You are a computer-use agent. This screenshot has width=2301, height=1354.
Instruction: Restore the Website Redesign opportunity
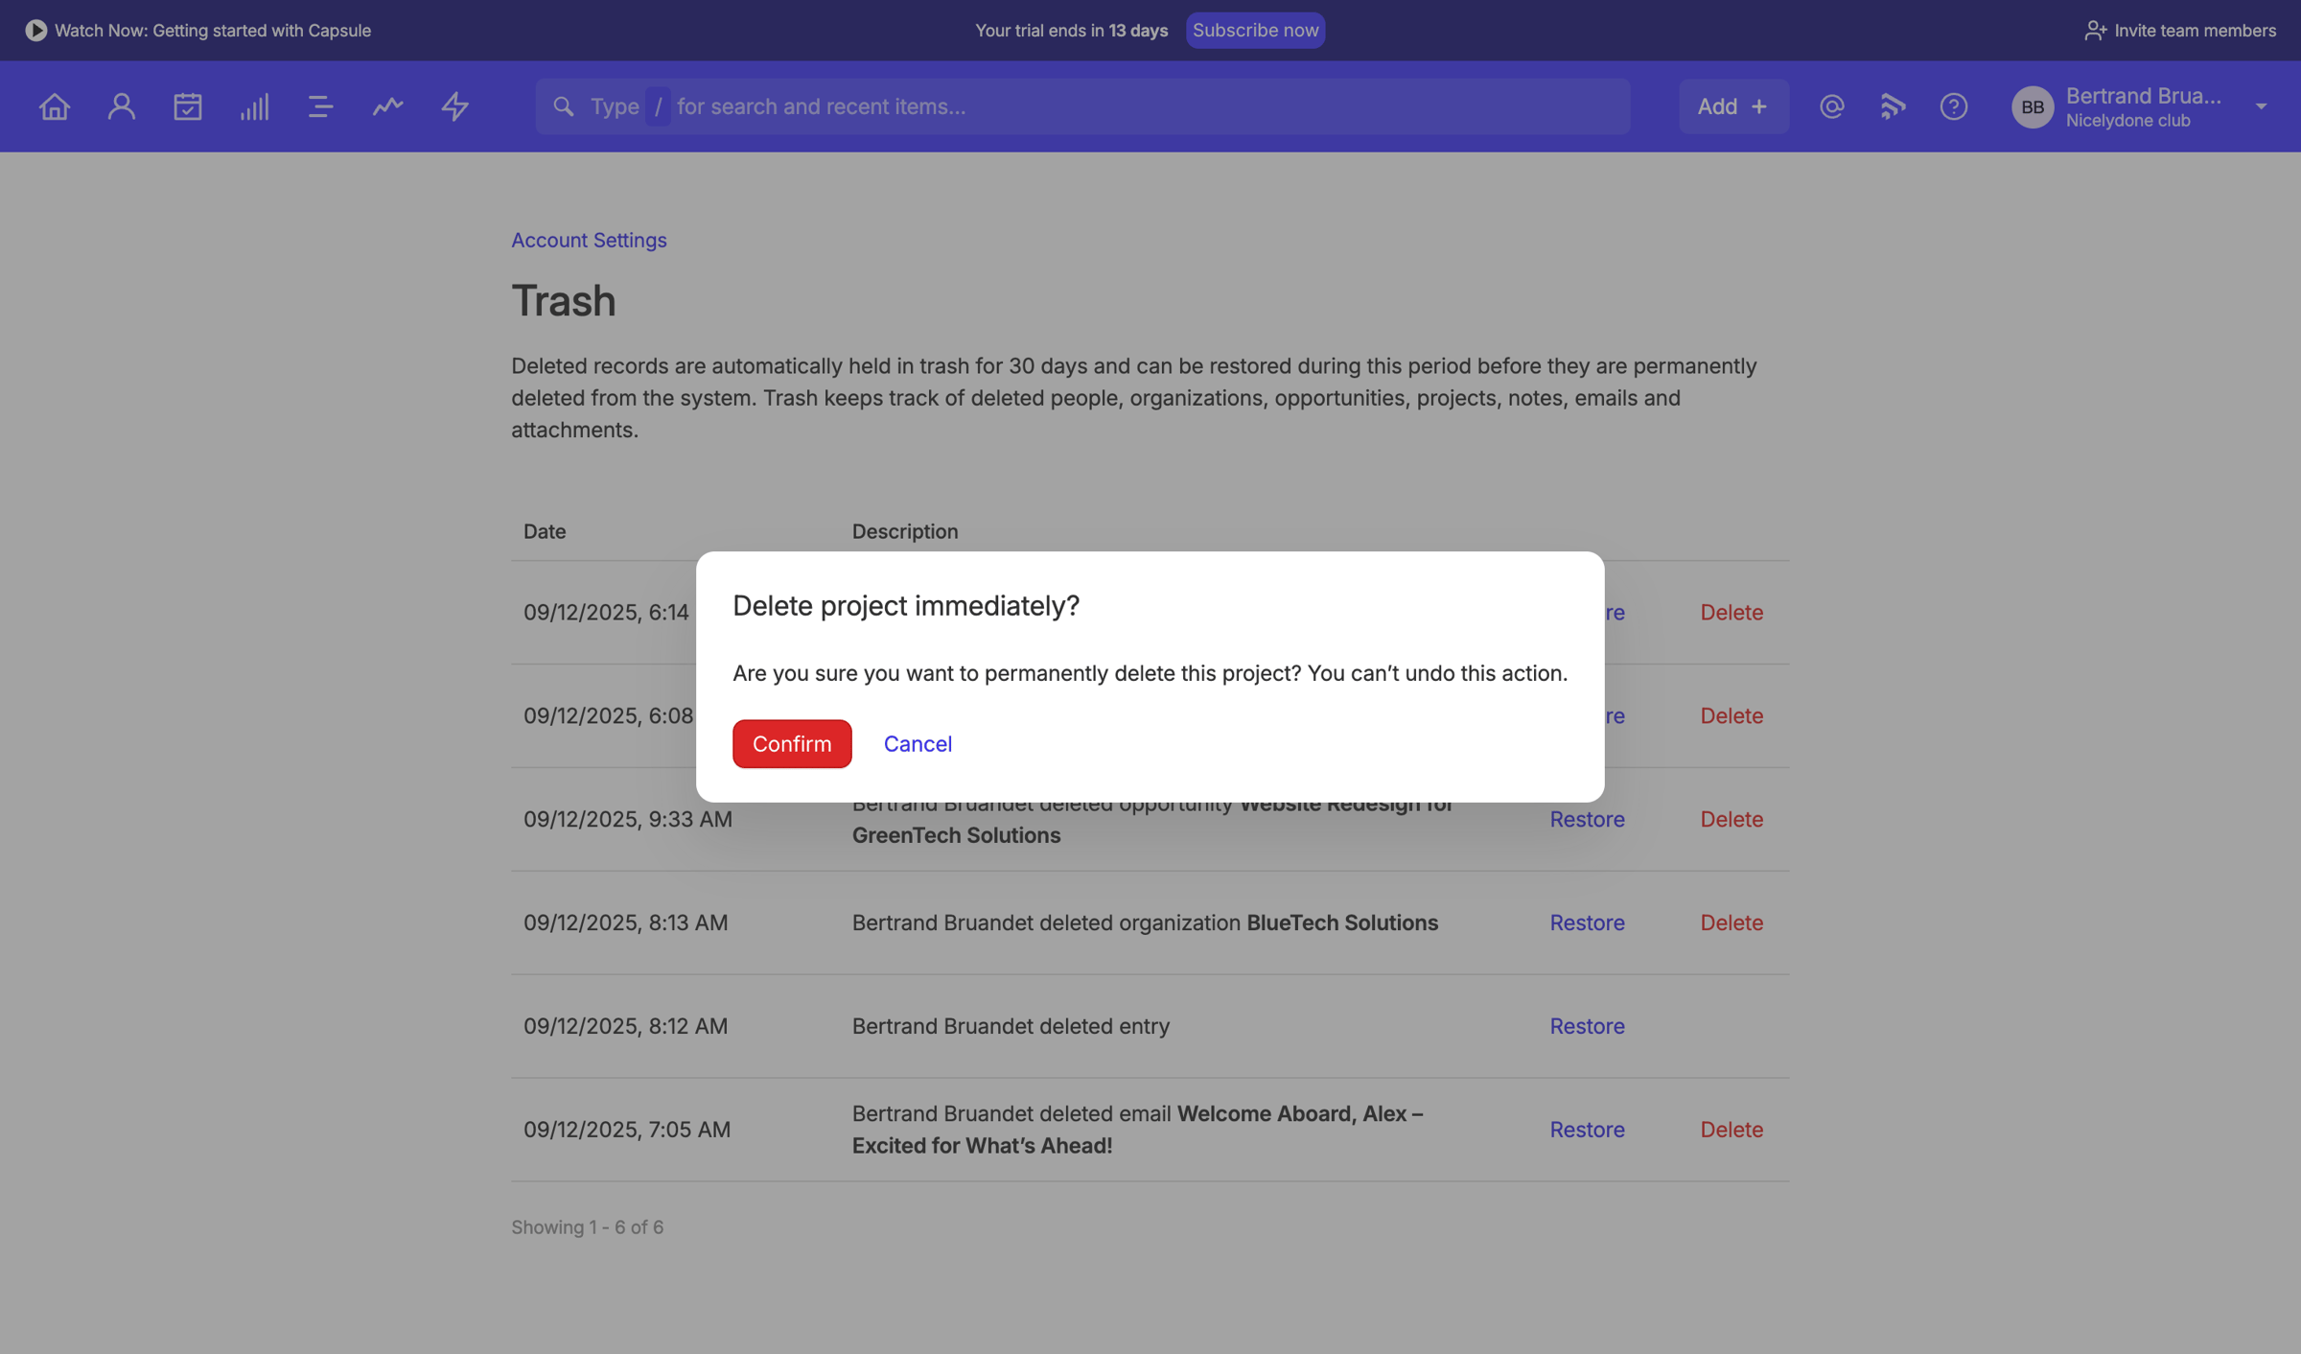click(1587, 820)
